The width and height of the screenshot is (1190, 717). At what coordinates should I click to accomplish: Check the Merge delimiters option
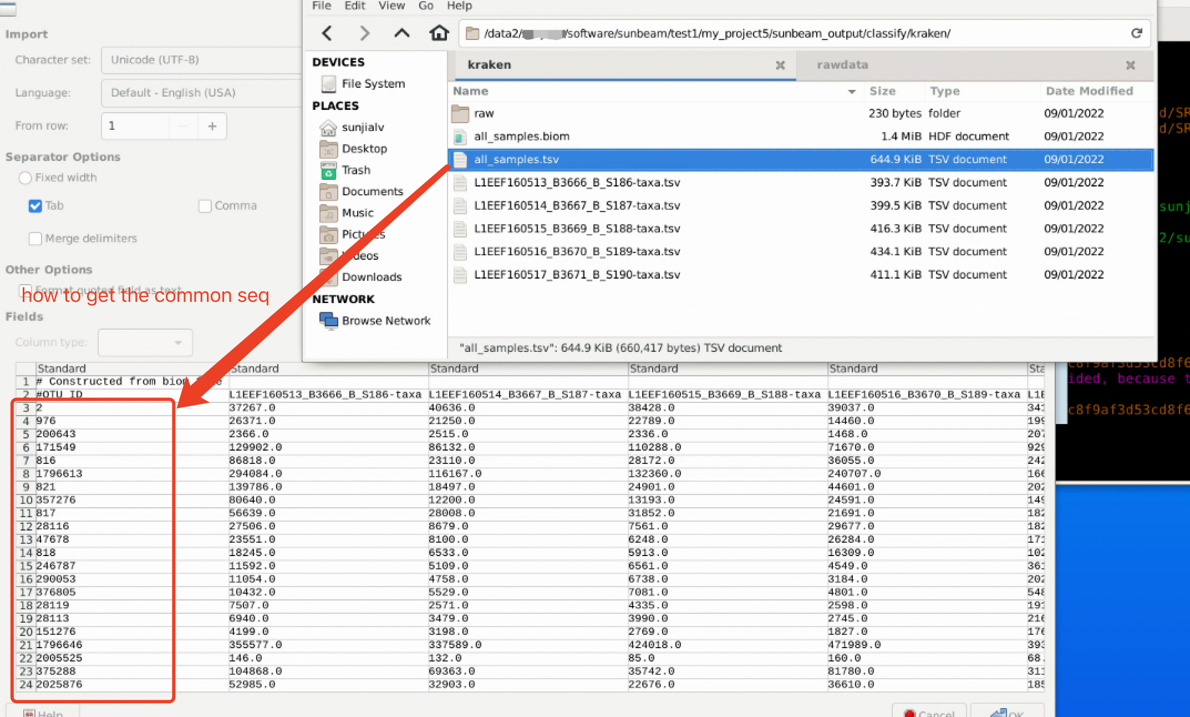click(x=35, y=238)
